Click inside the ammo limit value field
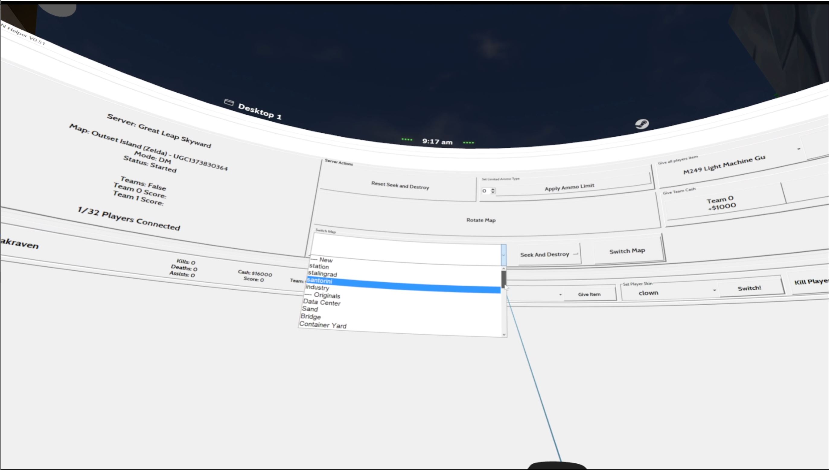The image size is (829, 470). click(485, 191)
